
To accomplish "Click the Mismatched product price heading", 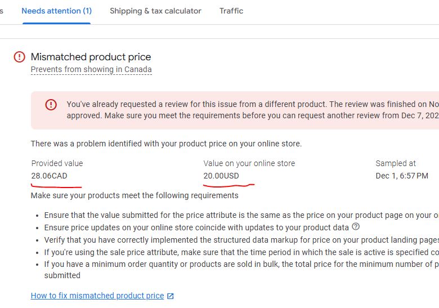I will tap(91, 57).
